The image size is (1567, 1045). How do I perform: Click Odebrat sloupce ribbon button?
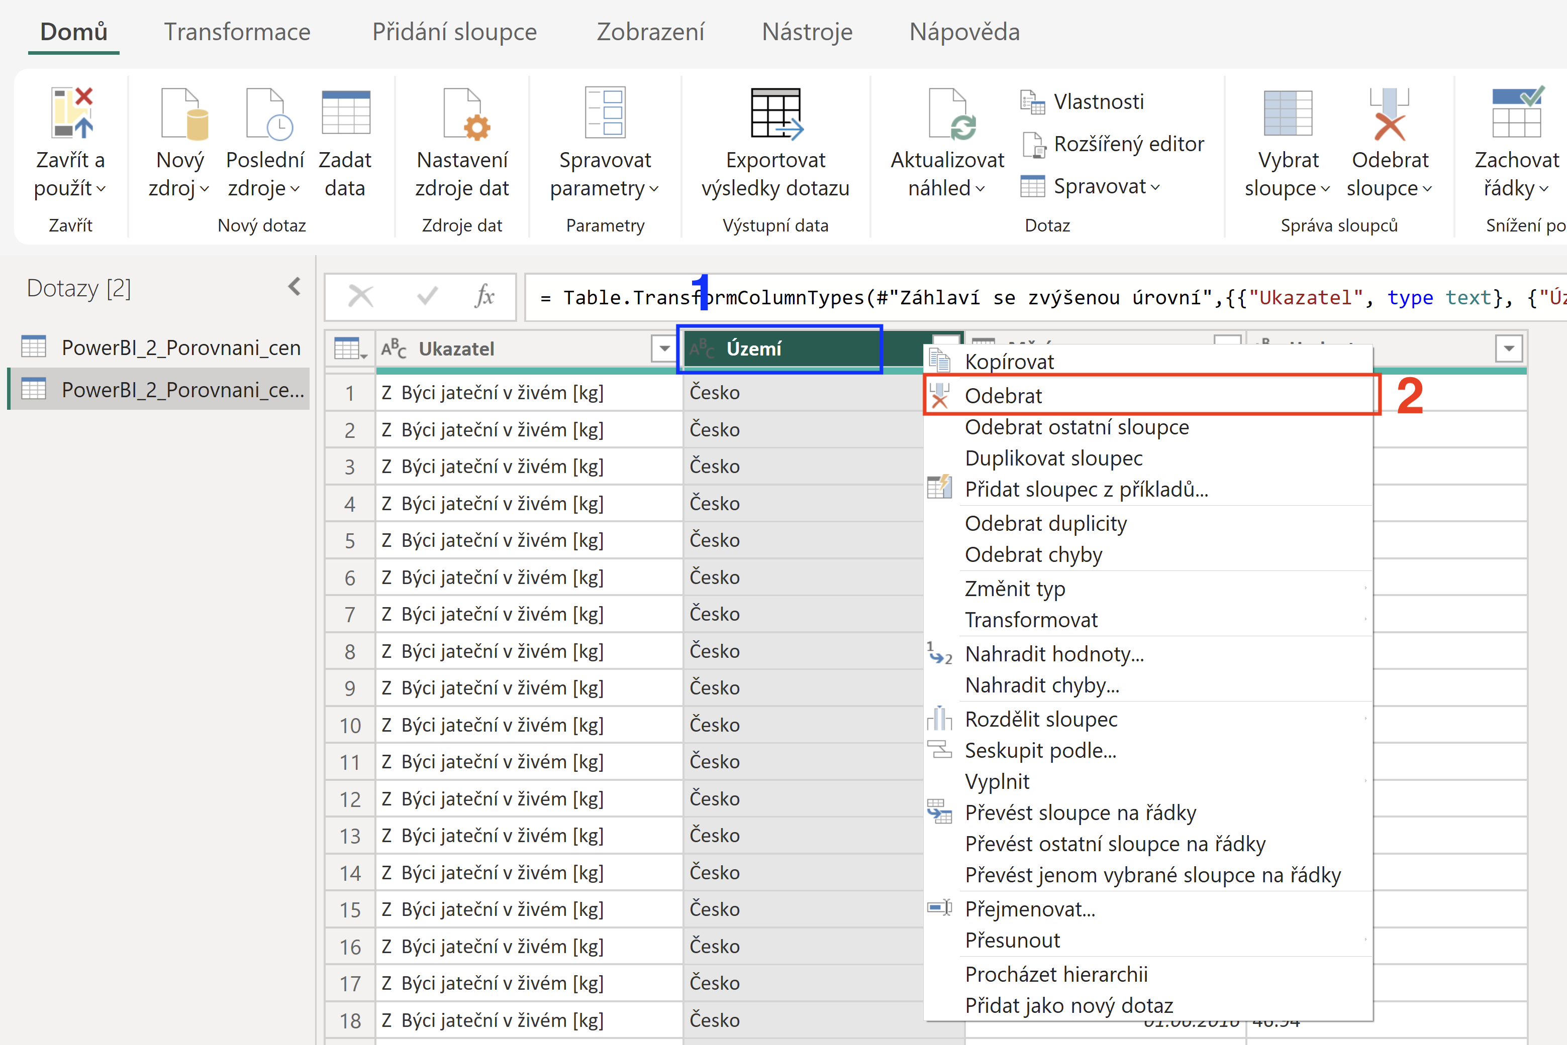(1390, 143)
